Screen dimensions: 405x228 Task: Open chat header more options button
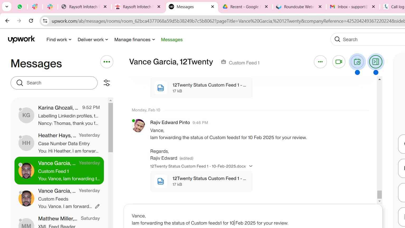[320, 62]
